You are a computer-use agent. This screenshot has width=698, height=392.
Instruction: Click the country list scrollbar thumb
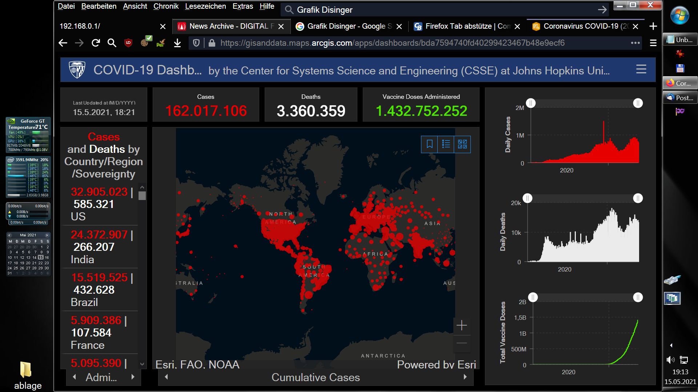click(x=142, y=196)
